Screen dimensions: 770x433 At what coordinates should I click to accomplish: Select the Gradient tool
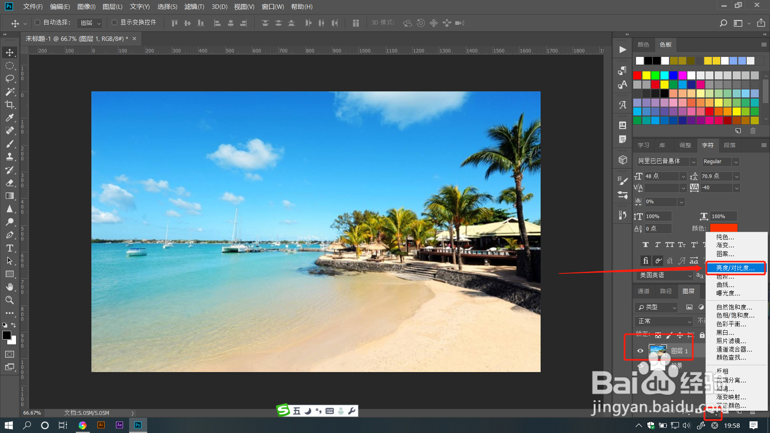10,196
